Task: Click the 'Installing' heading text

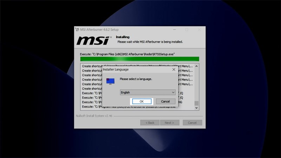Action: 123,37
